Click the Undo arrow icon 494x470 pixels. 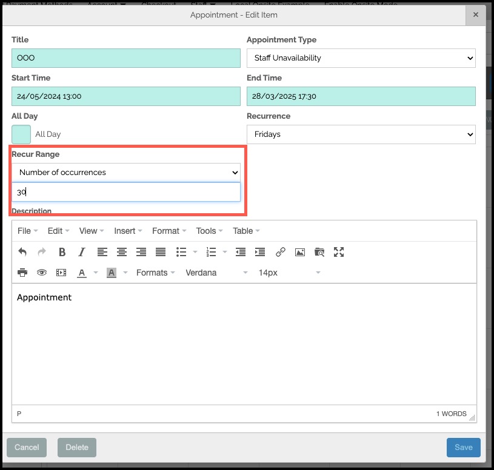(x=22, y=252)
